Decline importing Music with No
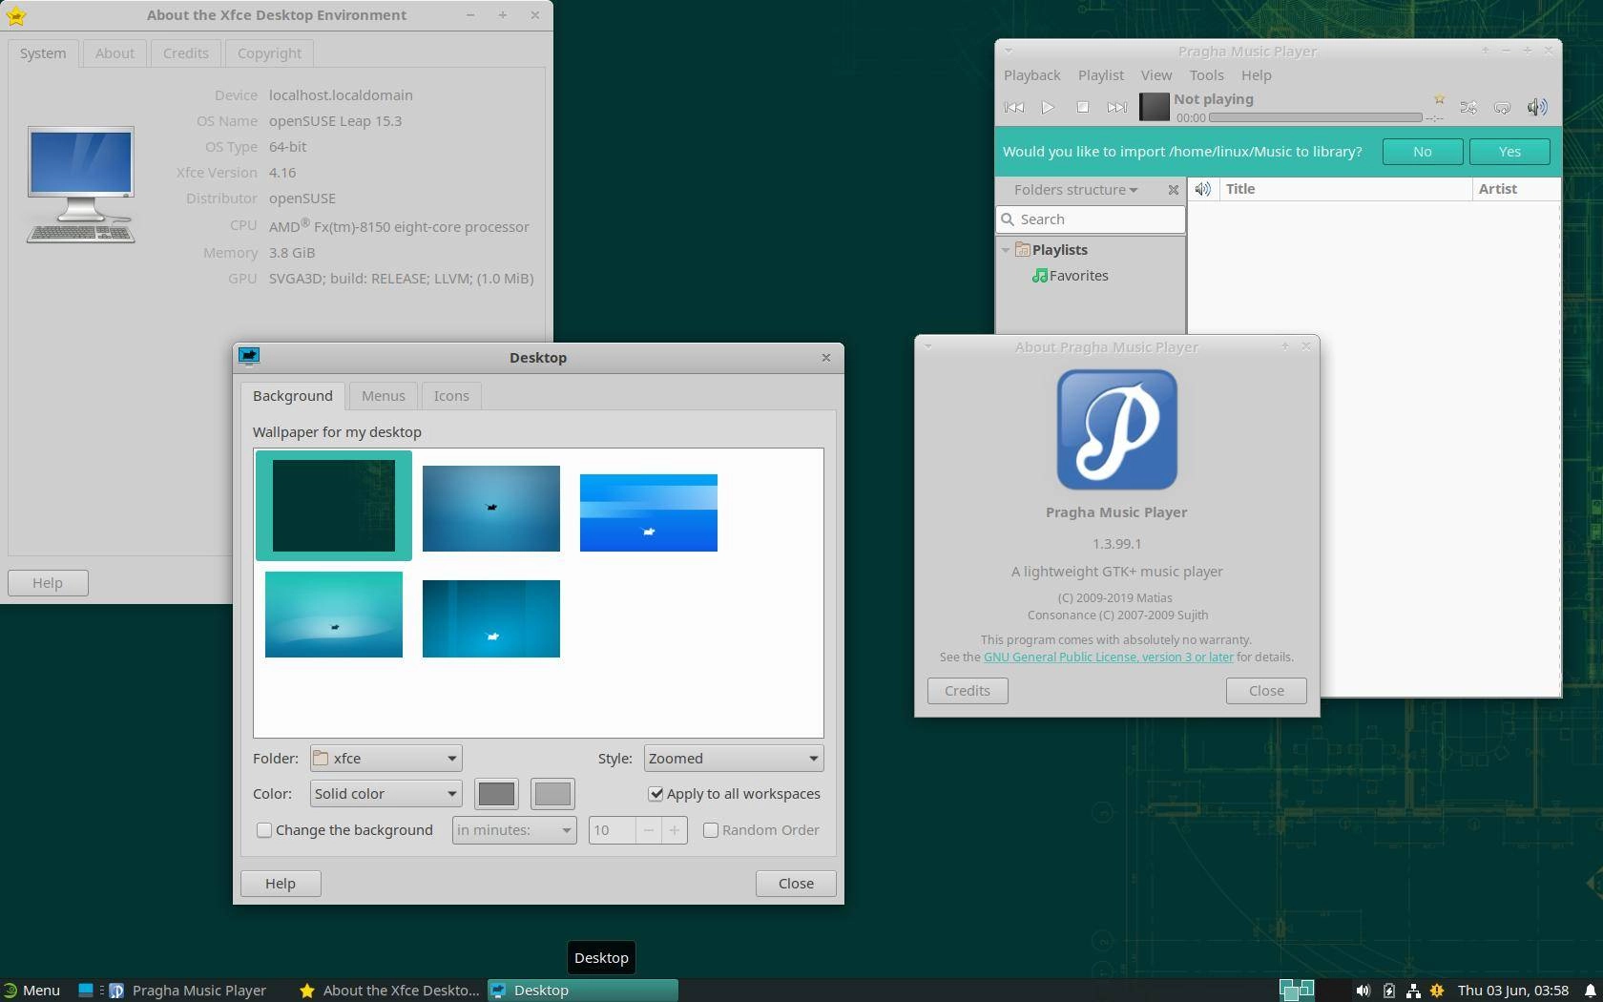Viewport: 1603px width, 1002px height. click(x=1422, y=152)
